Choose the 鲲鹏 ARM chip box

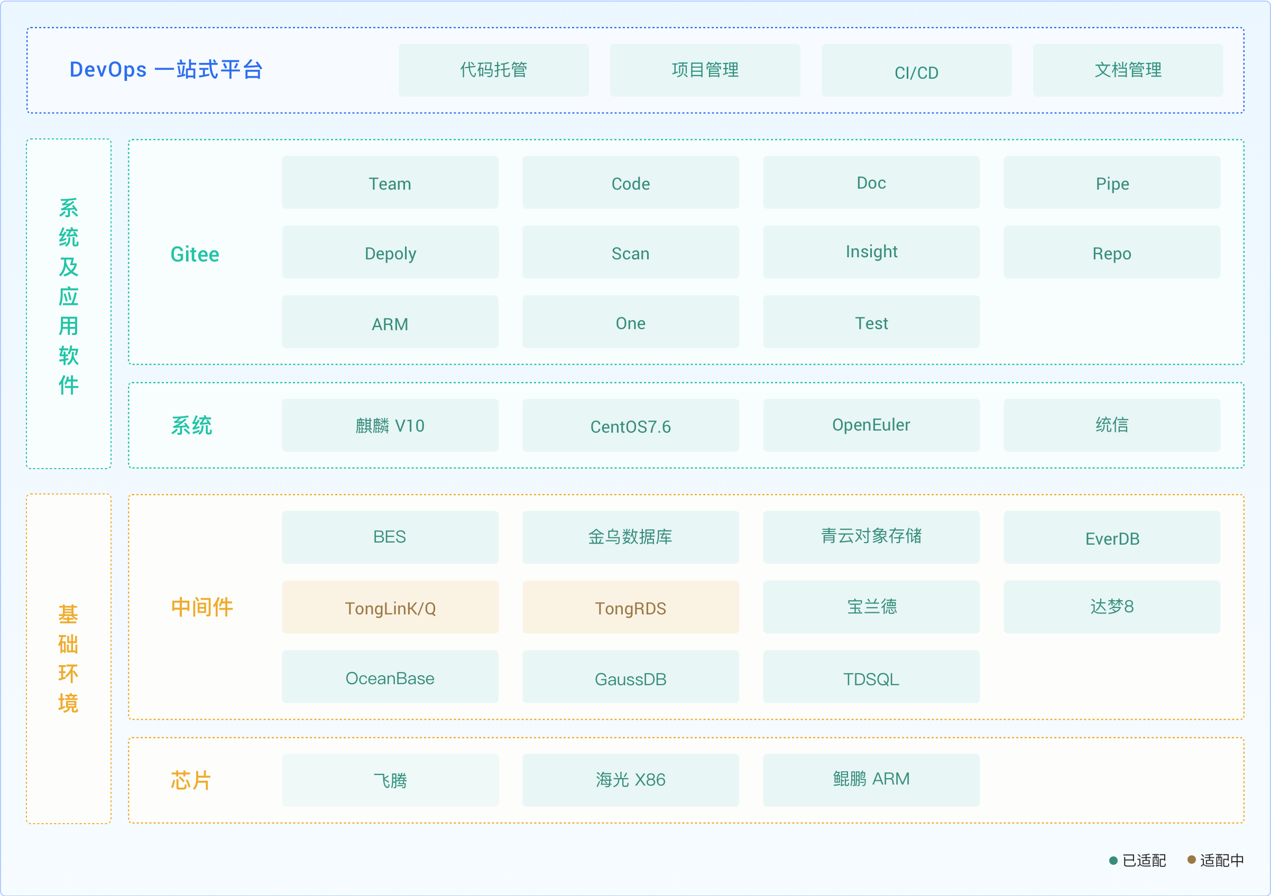pyautogui.click(x=871, y=780)
